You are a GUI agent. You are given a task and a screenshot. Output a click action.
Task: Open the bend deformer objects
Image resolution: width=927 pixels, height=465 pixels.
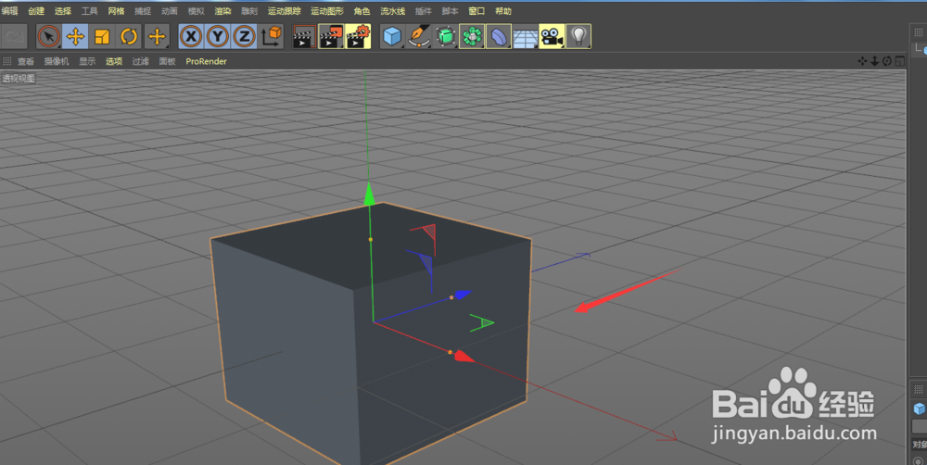pos(499,37)
